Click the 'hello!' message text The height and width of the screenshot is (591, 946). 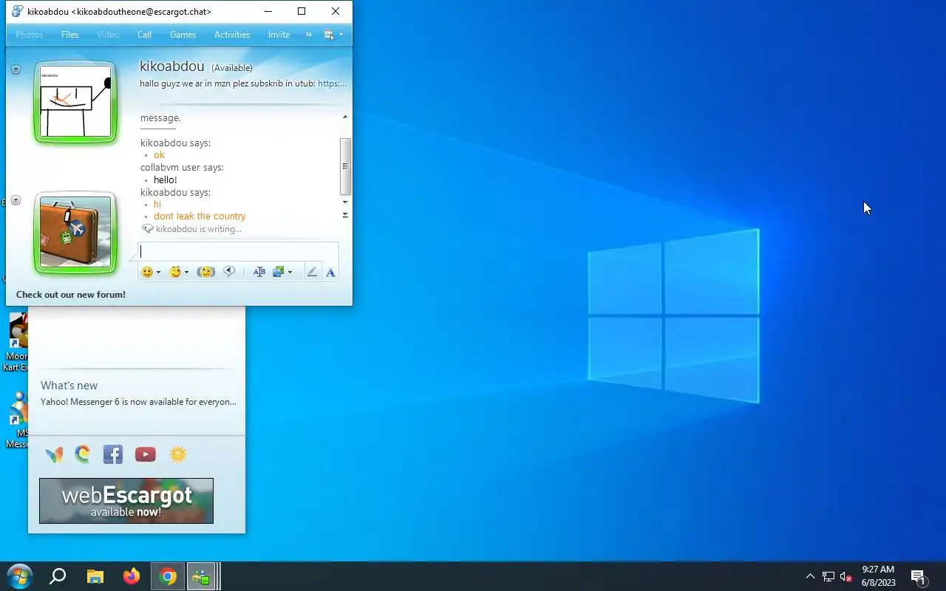pyautogui.click(x=166, y=180)
